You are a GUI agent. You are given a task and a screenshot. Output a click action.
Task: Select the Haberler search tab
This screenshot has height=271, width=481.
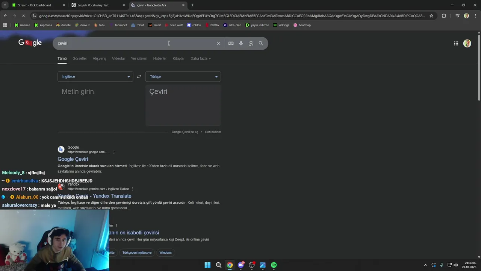point(160,58)
